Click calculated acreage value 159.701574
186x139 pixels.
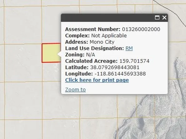click(135, 61)
